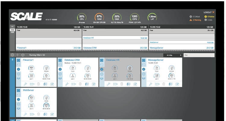The image size is (226, 121).
Task: Click the trash delete icon on WebServer
Action: [39, 114]
